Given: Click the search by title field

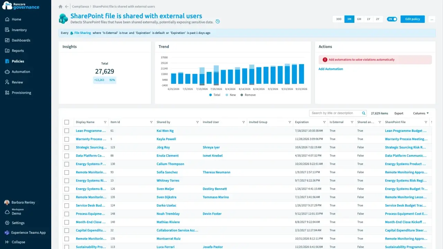Looking at the screenshot, I should (336, 113).
